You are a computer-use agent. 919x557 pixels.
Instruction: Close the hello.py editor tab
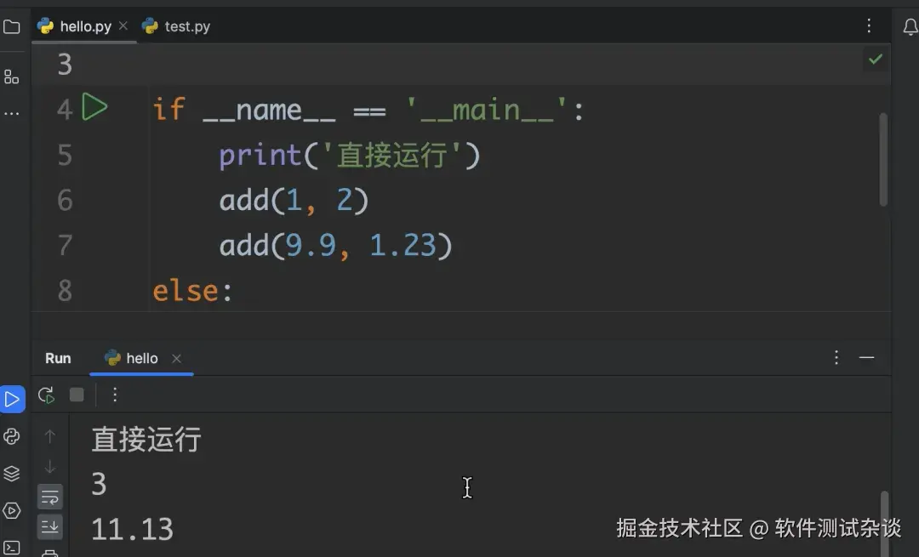(123, 26)
